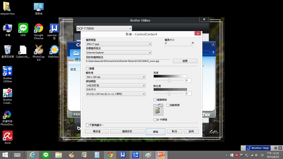Expand the JPEG file type dropdown
283x159 pixels.
point(119,44)
